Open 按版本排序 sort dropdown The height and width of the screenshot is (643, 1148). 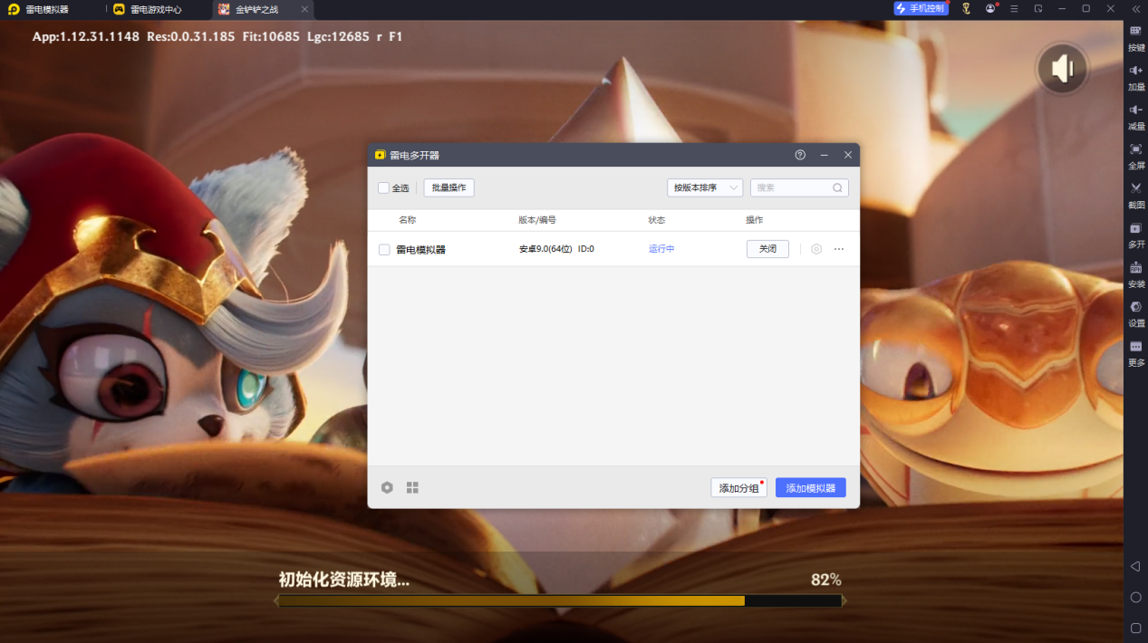pyautogui.click(x=705, y=187)
